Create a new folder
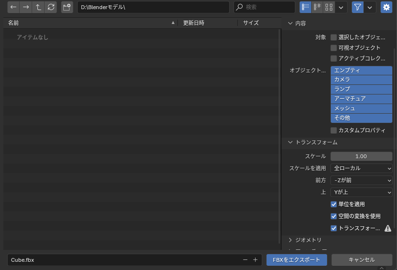The image size is (397, 270). [67, 7]
